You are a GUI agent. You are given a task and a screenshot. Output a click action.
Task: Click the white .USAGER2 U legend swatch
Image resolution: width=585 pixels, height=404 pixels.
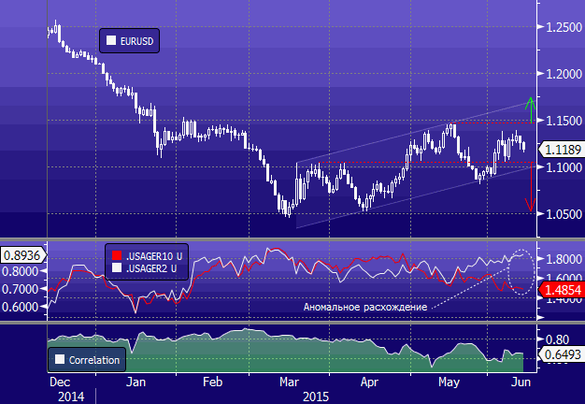pyautogui.click(x=116, y=267)
